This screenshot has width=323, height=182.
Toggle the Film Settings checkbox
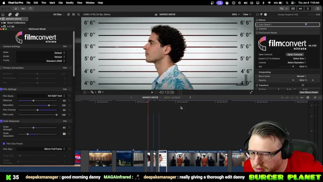pos(2,89)
